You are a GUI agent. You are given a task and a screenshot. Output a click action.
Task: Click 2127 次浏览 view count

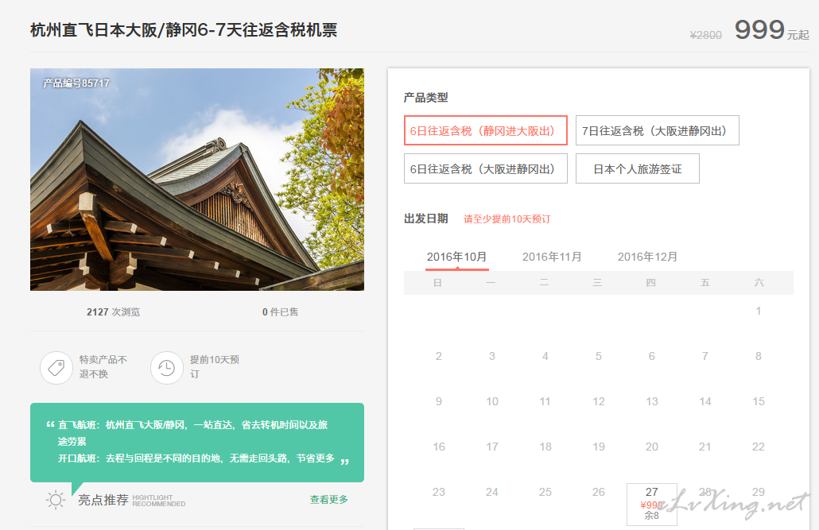click(114, 311)
